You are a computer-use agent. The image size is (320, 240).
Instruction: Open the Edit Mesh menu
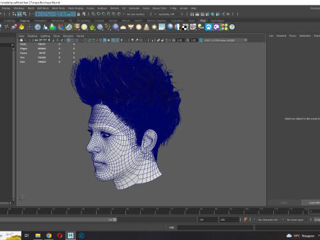(x=43, y=8)
